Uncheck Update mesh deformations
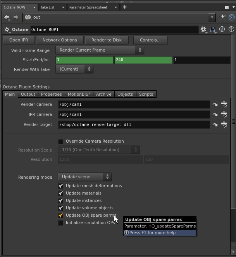Viewport: 236px width, 257px height. click(x=60, y=186)
